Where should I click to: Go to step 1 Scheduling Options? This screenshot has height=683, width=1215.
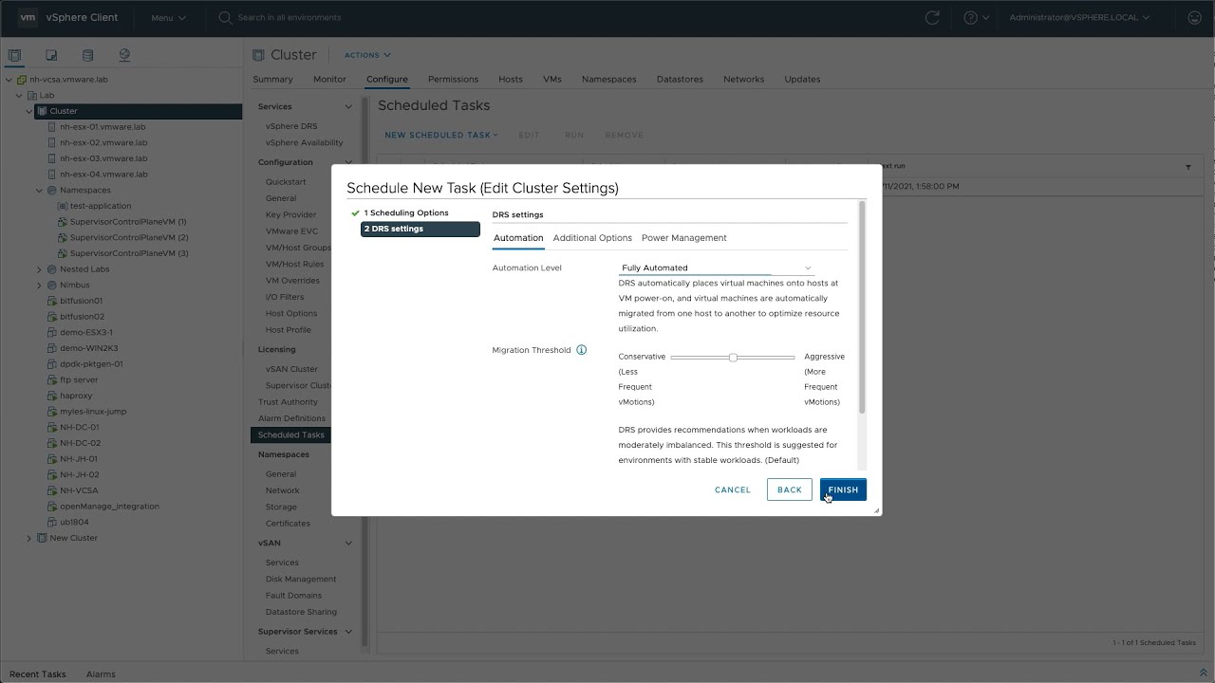(406, 212)
